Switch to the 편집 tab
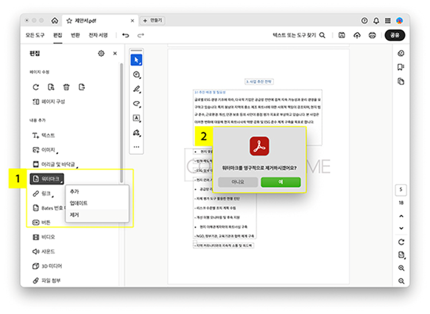This screenshot has width=430, height=314. point(57,36)
